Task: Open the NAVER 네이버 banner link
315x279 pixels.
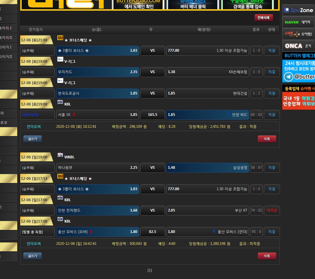Action: click(298, 22)
